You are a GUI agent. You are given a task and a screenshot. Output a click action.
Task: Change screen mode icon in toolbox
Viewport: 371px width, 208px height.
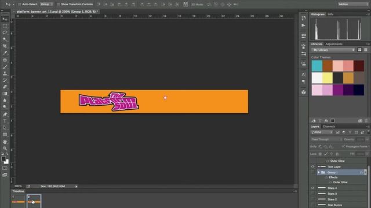5,175
